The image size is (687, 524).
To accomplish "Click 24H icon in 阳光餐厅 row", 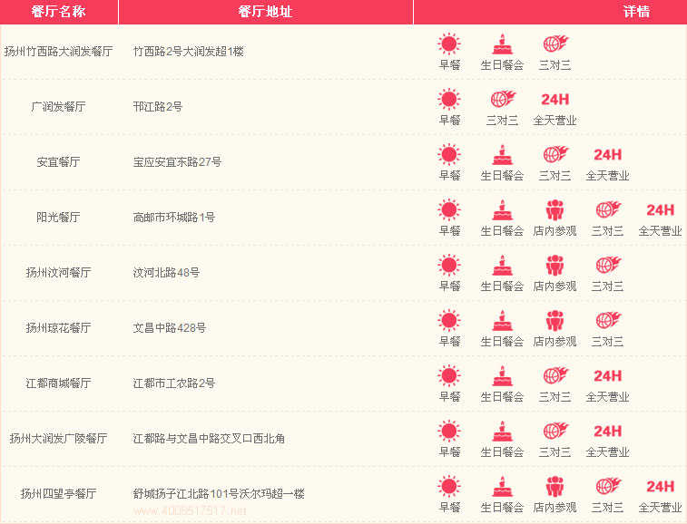I will tap(661, 210).
